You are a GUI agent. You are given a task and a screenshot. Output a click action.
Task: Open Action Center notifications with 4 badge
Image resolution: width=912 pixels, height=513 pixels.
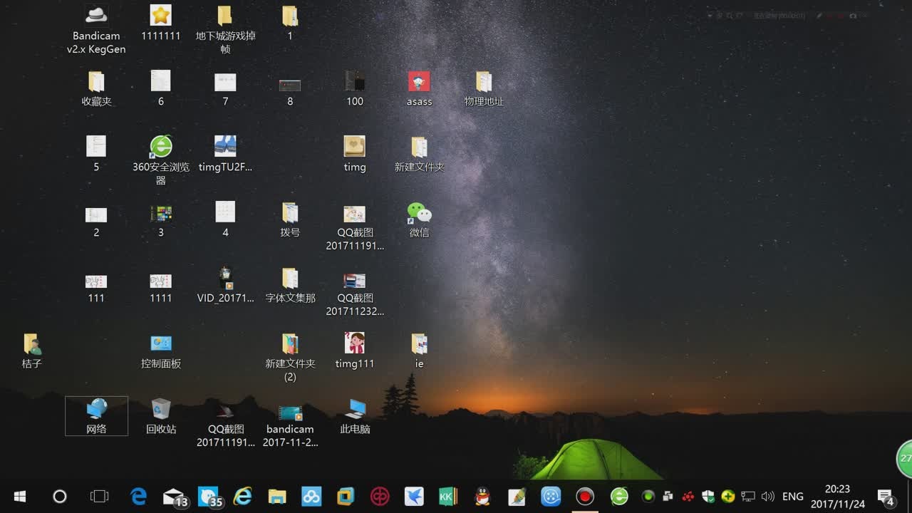[886, 497]
